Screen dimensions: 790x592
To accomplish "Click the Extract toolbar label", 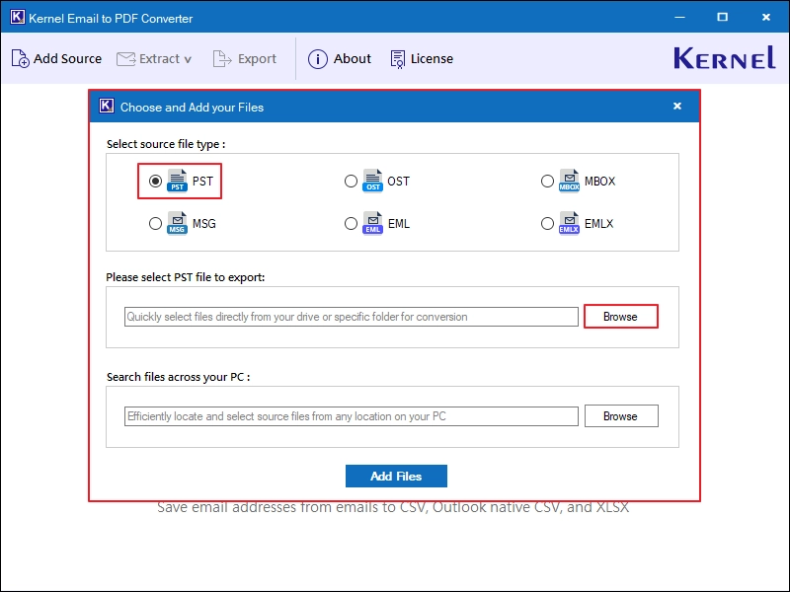I will [159, 59].
